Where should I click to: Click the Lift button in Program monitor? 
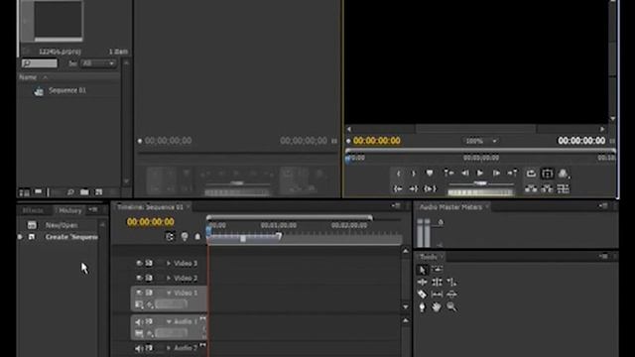[531, 189]
